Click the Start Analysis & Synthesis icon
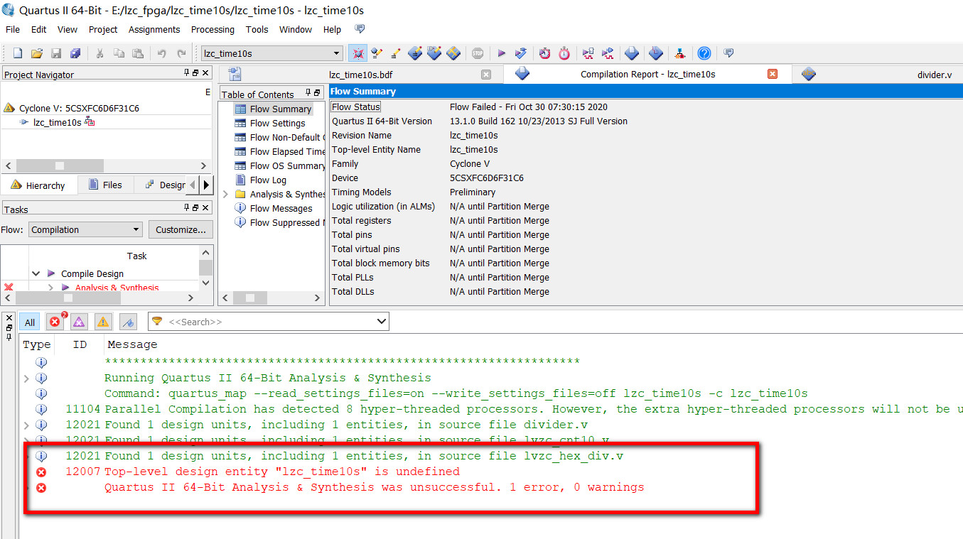963x539 pixels. pos(521,53)
